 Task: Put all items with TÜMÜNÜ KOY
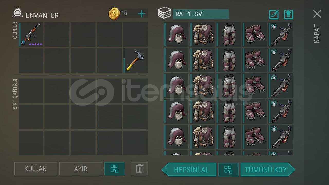click(x=268, y=170)
